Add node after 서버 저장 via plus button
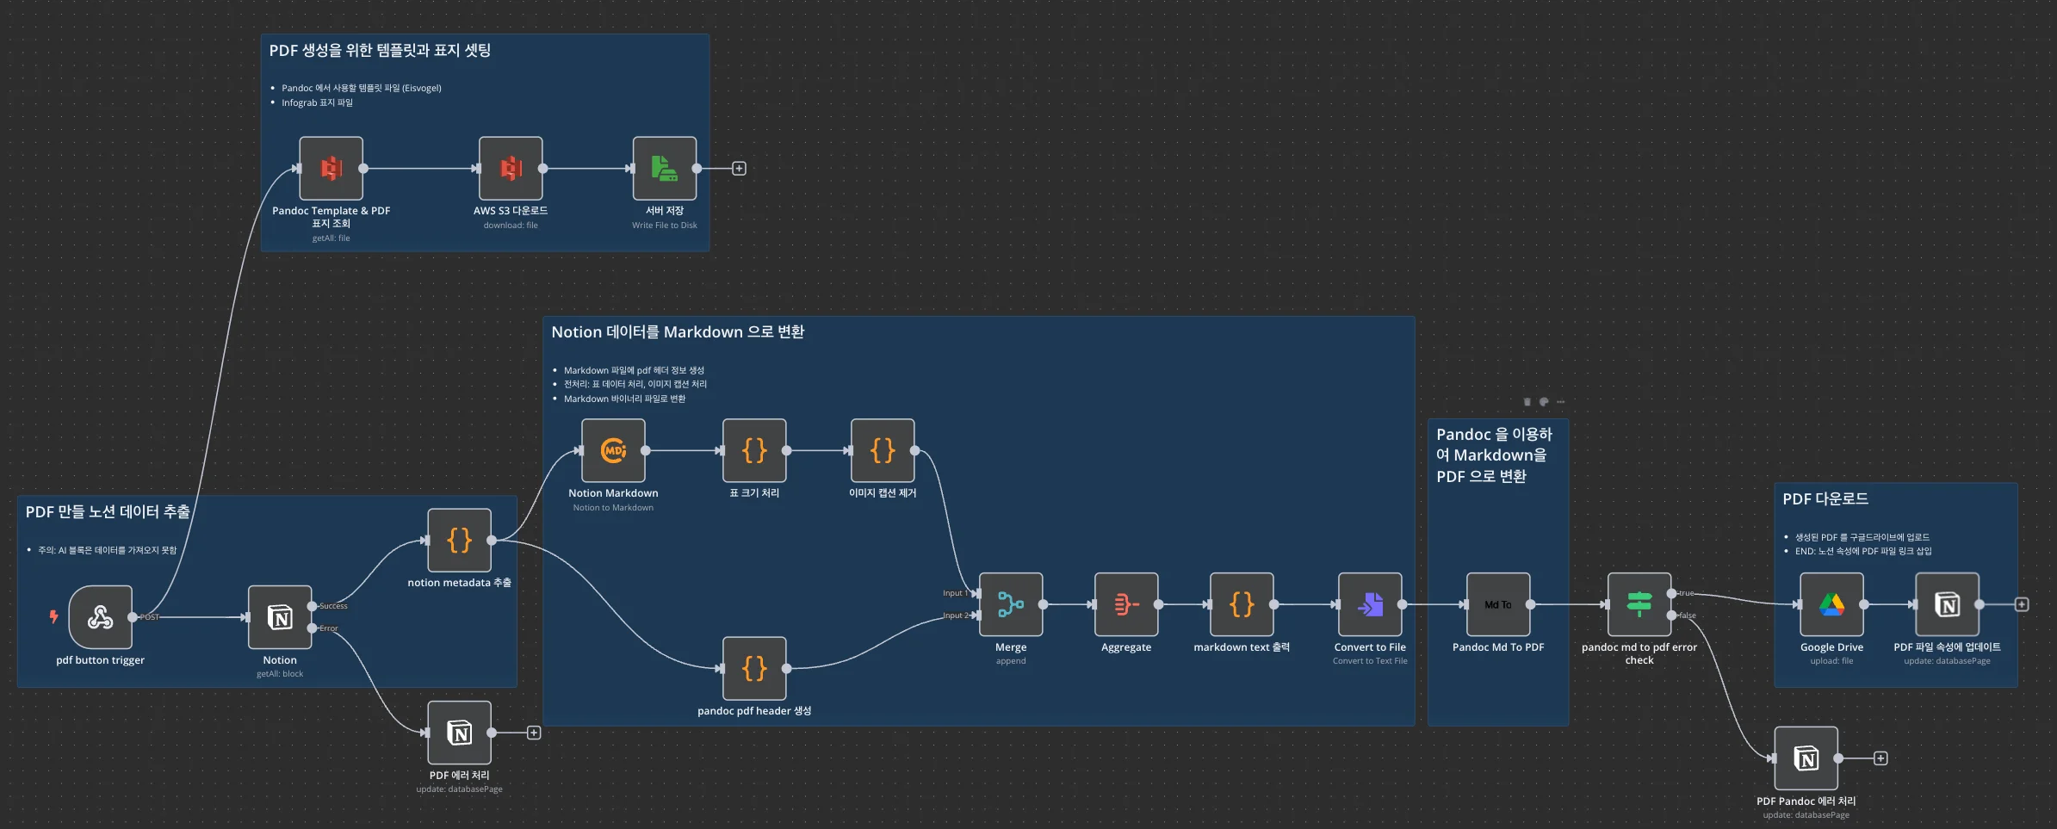This screenshot has width=2057, height=829. click(739, 169)
